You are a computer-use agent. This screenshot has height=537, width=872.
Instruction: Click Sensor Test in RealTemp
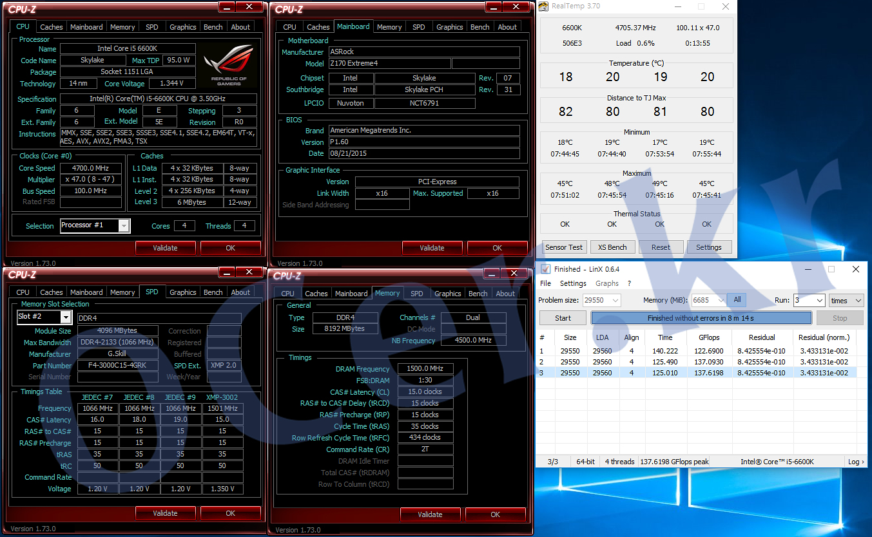564,247
